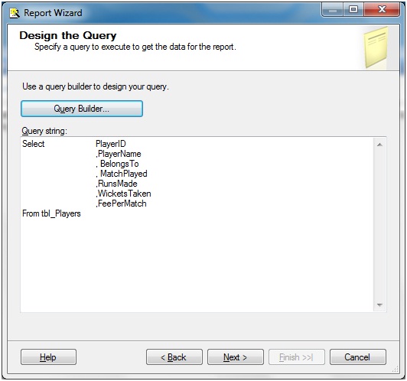Minimize the Report Wizard window

coord(333,10)
